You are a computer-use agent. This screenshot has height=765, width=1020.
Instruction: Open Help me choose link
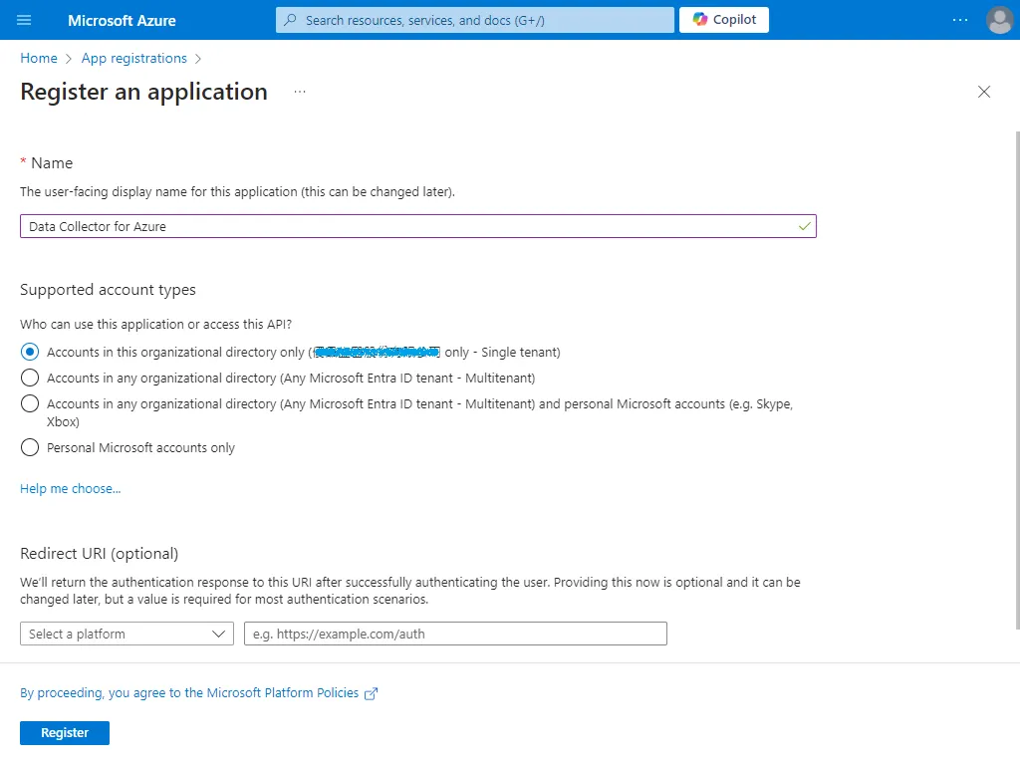[71, 488]
